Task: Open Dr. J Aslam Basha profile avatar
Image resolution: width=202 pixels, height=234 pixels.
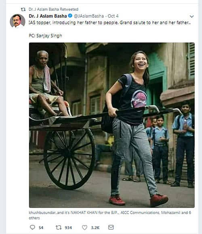Action: [x=17, y=21]
